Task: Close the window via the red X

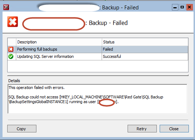Action: (189, 7)
